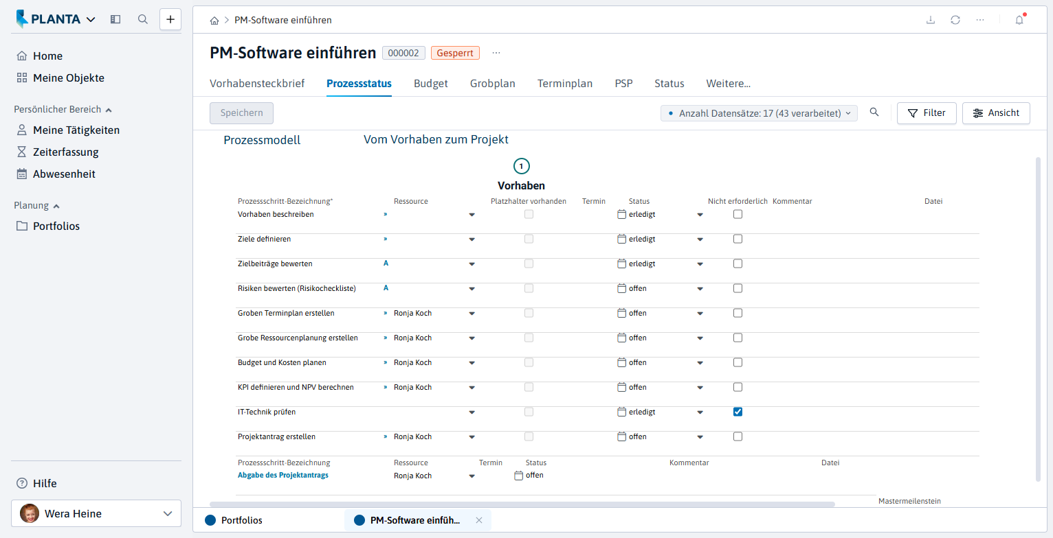Open the Weitere... tab menu

pyautogui.click(x=729, y=84)
